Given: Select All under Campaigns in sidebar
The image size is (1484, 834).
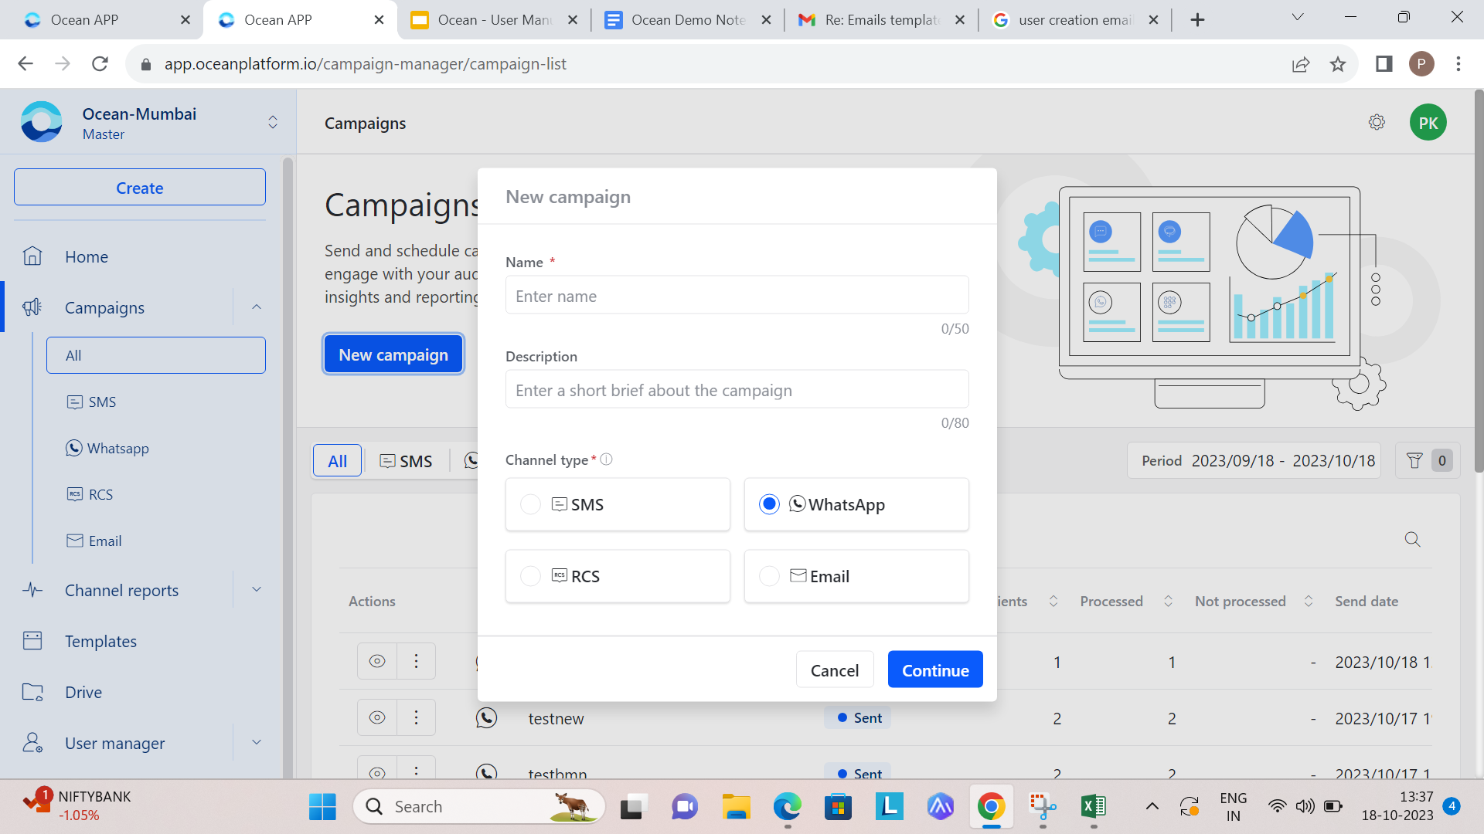Looking at the screenshot, I should click(x=156, y=355).
